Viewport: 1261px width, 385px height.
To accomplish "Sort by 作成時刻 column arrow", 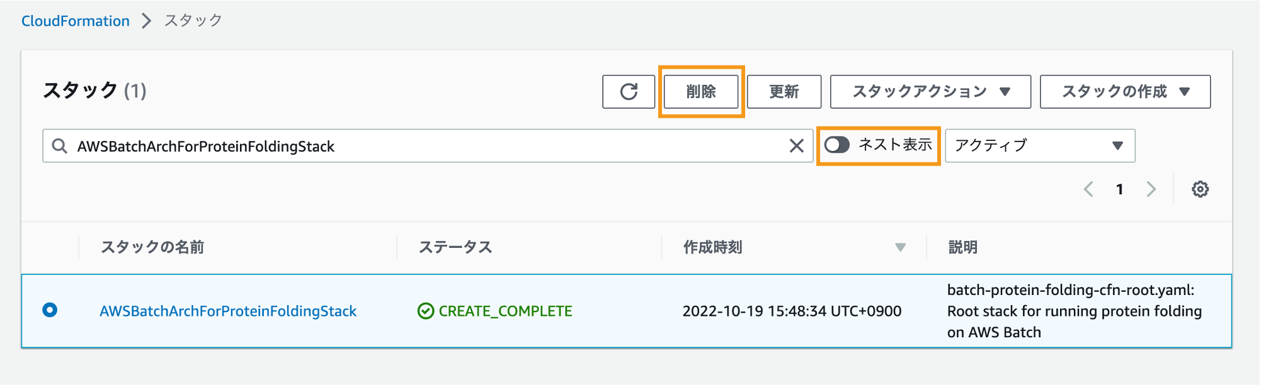I will point(900,247).
